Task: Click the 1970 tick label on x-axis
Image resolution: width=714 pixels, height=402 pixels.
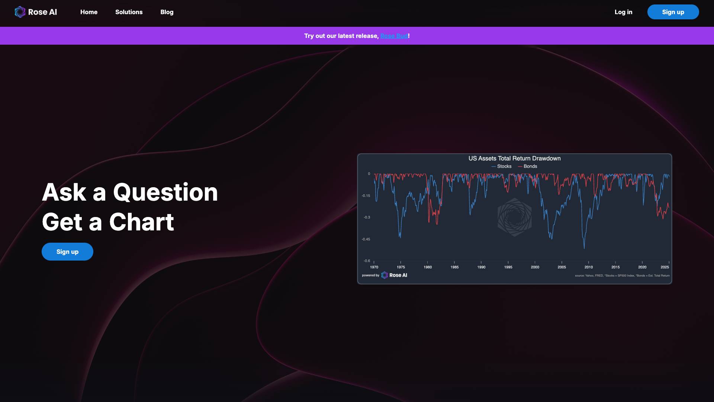Action: [x=374, y=267]
